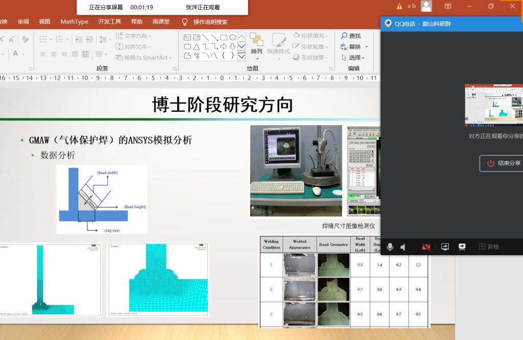Open the columns dropdown
Screen dimensions: 523x340
click(101, 54)
